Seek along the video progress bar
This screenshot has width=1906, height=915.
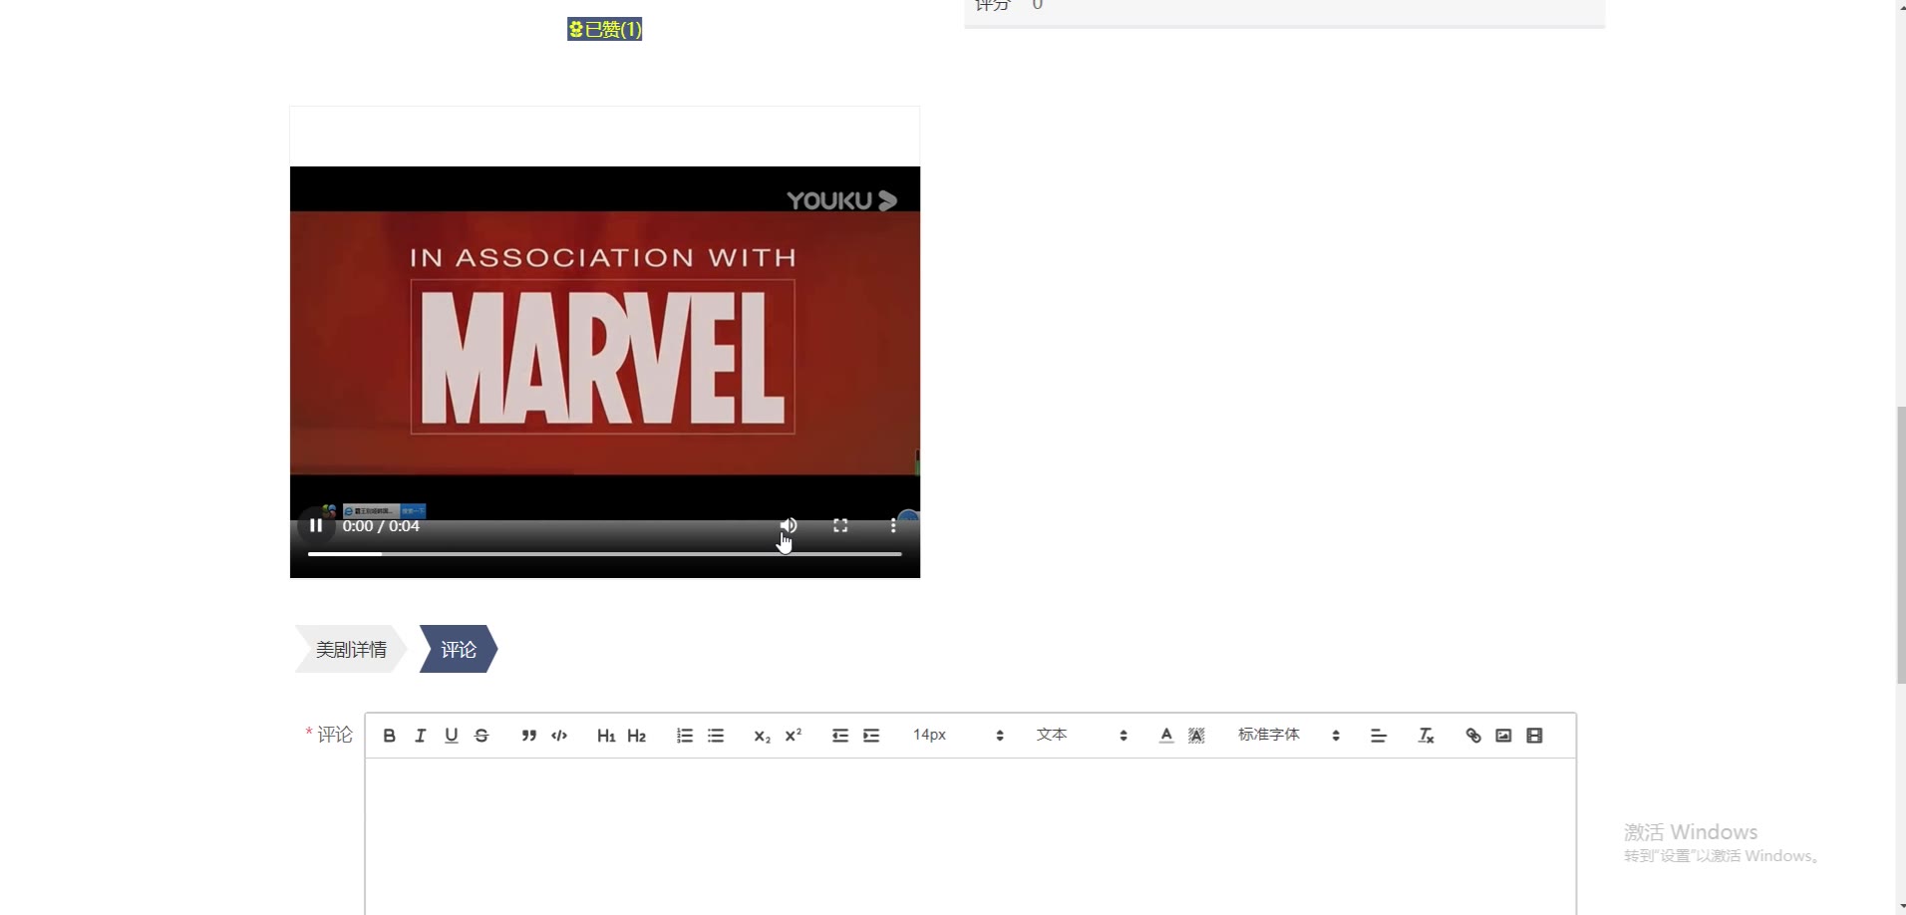605,554
